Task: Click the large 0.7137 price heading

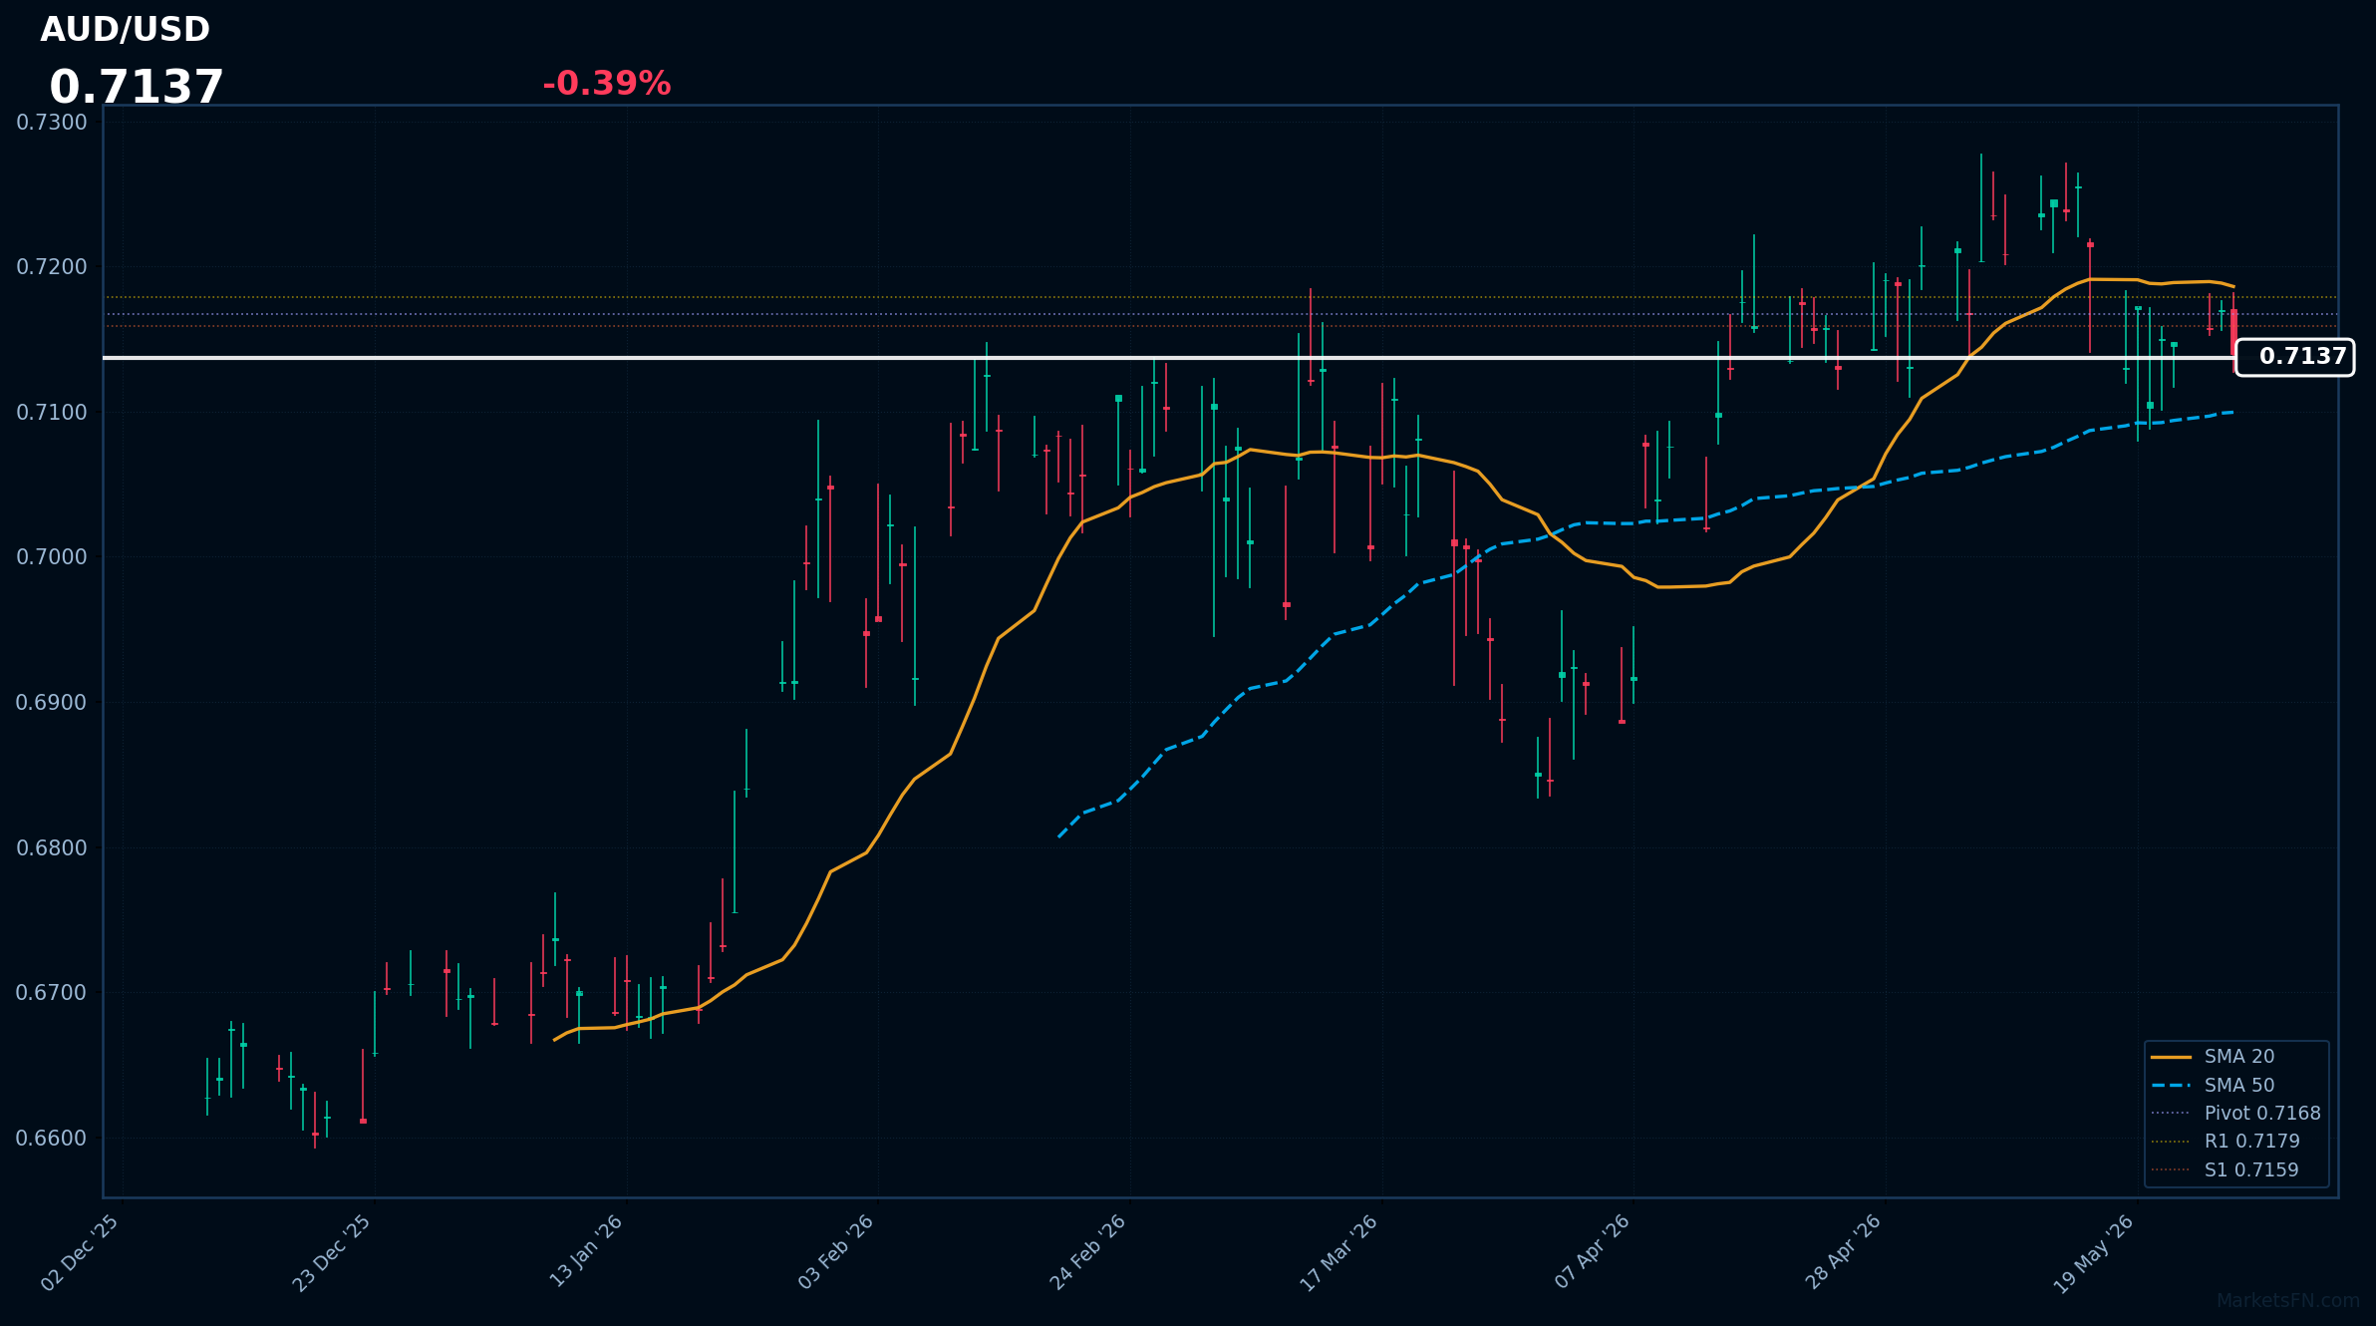Action: pos(137,88)
